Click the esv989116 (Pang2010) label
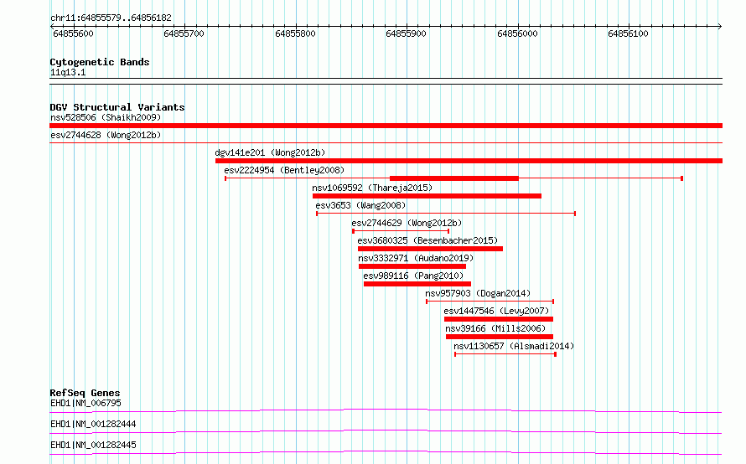 tap(413, 276)
